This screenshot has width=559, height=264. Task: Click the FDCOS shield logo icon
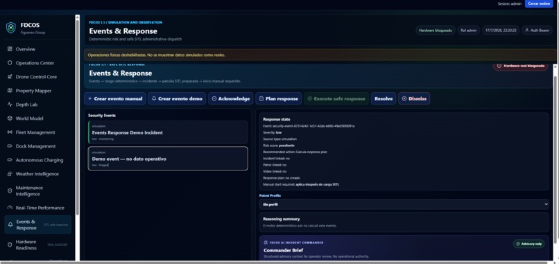tap(11, 28)
